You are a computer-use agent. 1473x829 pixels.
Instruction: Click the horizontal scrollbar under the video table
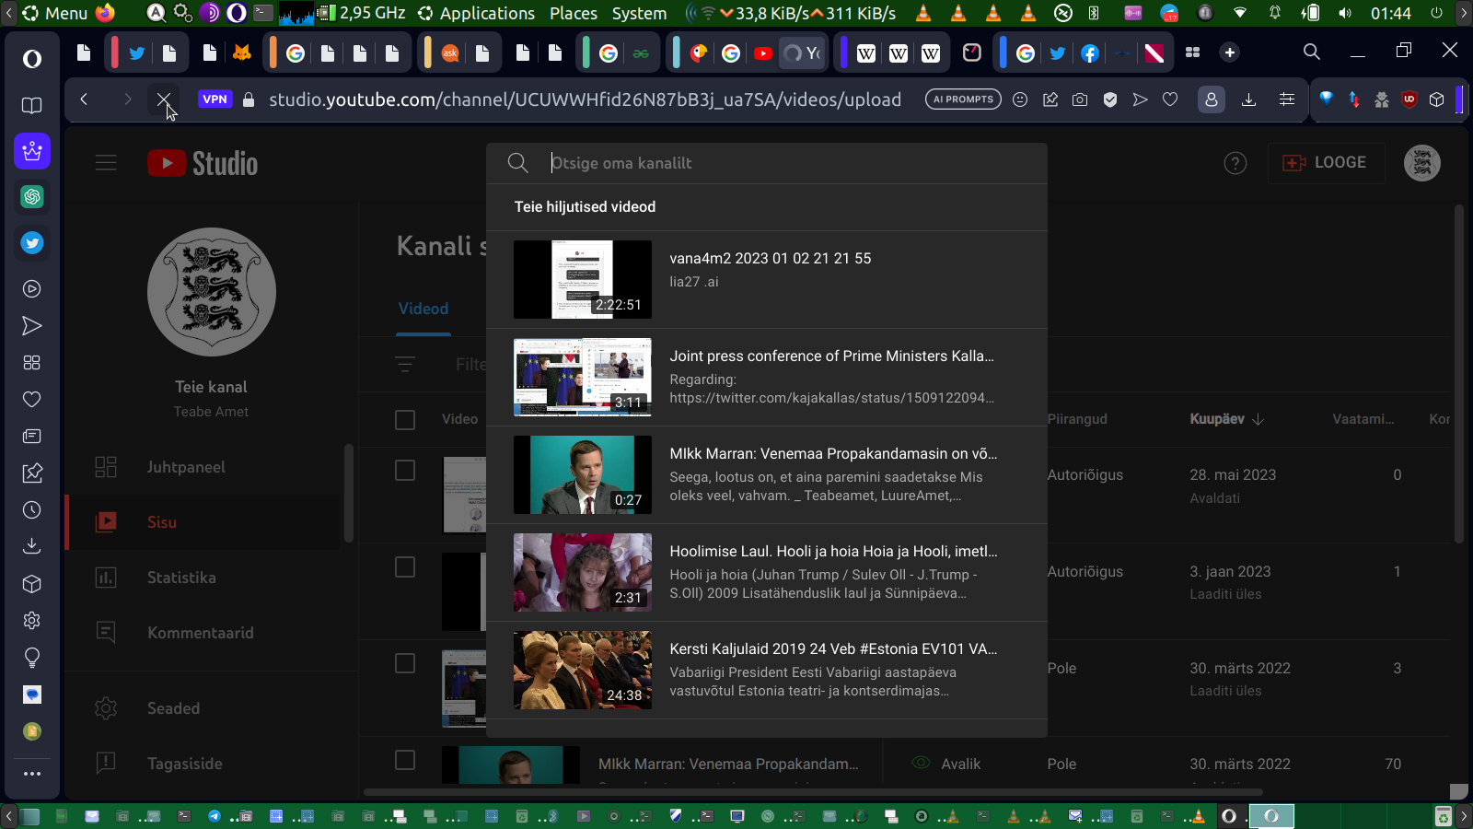(812, 792)
